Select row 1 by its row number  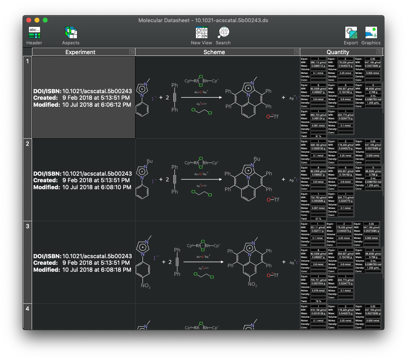coord(28,61)
